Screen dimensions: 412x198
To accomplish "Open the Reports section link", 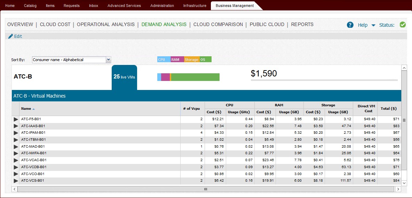I will click(302, 25).
